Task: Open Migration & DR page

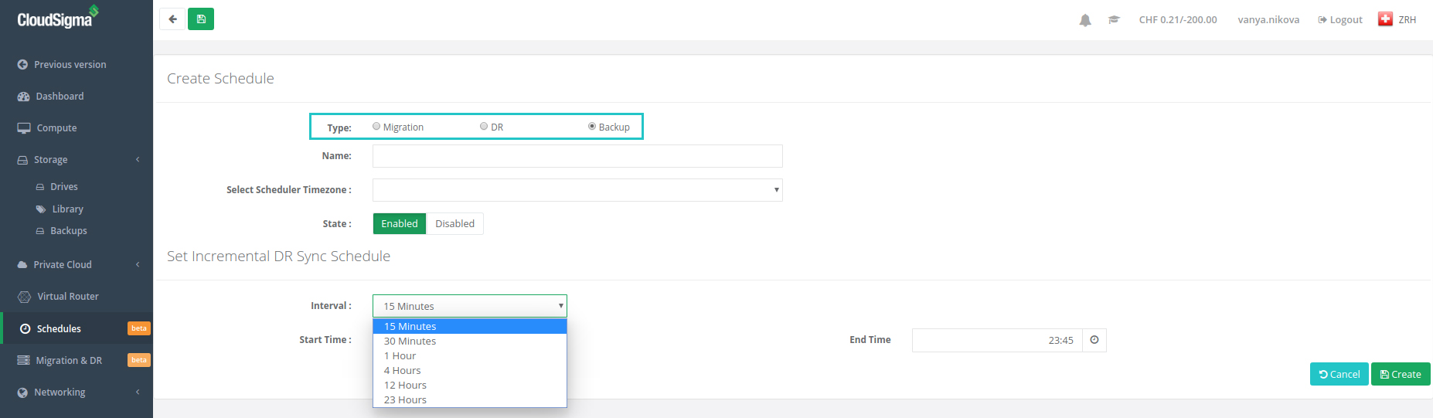Action: tap(69, 361)
